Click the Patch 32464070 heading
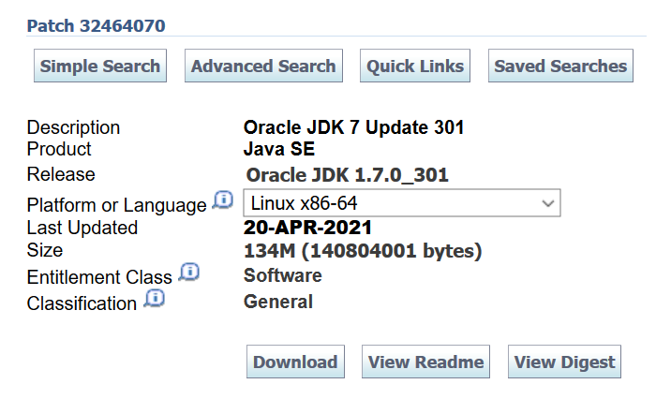Screen dimensions: 656x399 tap(97, 25)
